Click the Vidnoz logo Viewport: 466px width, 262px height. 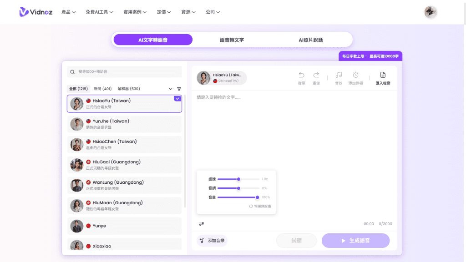pos(35,12)
